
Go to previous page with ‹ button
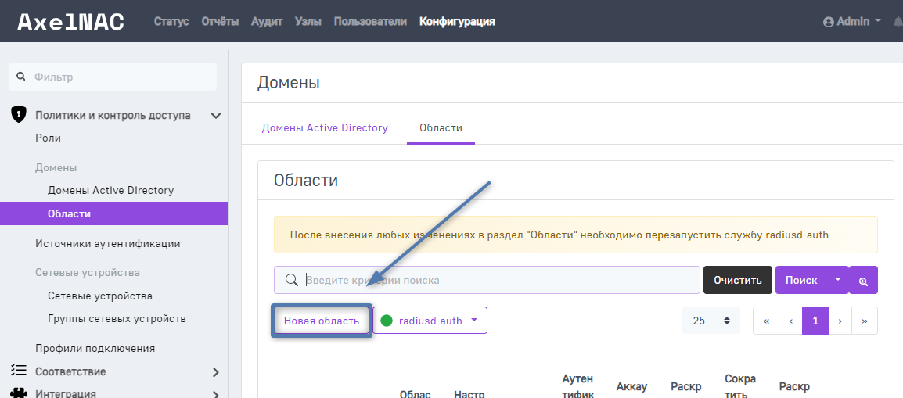click(790, 321)
